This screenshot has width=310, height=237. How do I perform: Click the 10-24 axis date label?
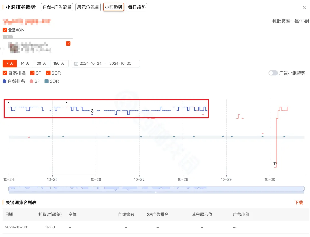coord(9,179)
